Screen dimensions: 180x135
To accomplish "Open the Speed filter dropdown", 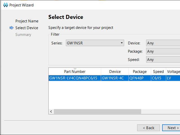I will [x=163, y=60].
